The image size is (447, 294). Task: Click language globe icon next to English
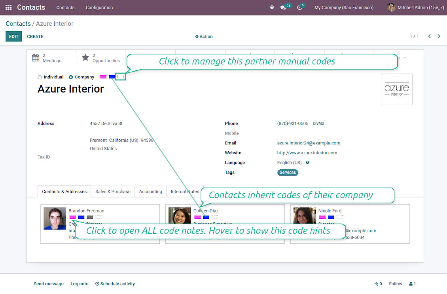click(x=308, y=163)
